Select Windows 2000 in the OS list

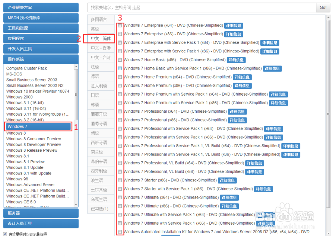tap(19, 97)
